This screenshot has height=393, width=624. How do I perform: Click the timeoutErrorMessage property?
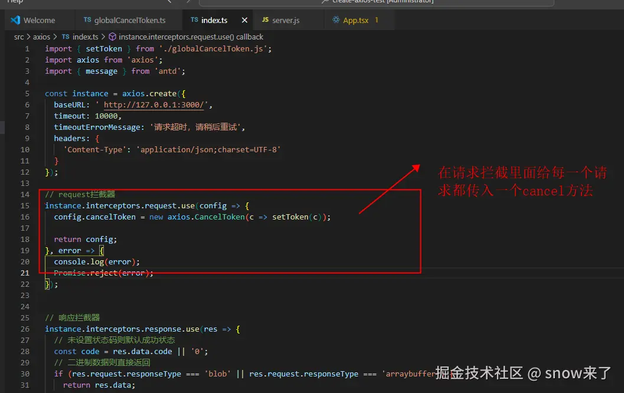(x=97, y=127)
